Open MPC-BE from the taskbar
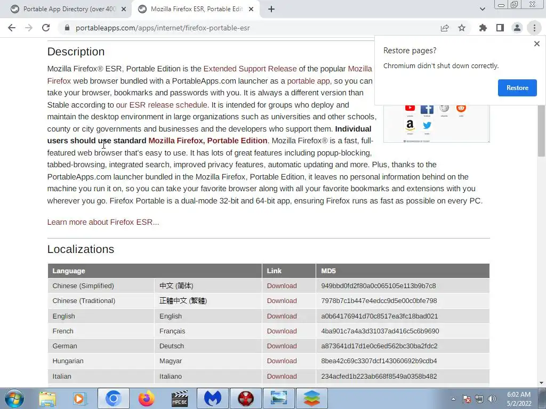 point(180,398)
